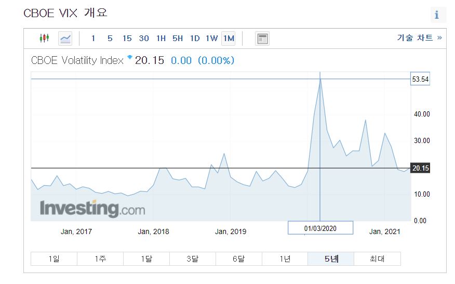Switch to the 3달 range

click(193, 259)
